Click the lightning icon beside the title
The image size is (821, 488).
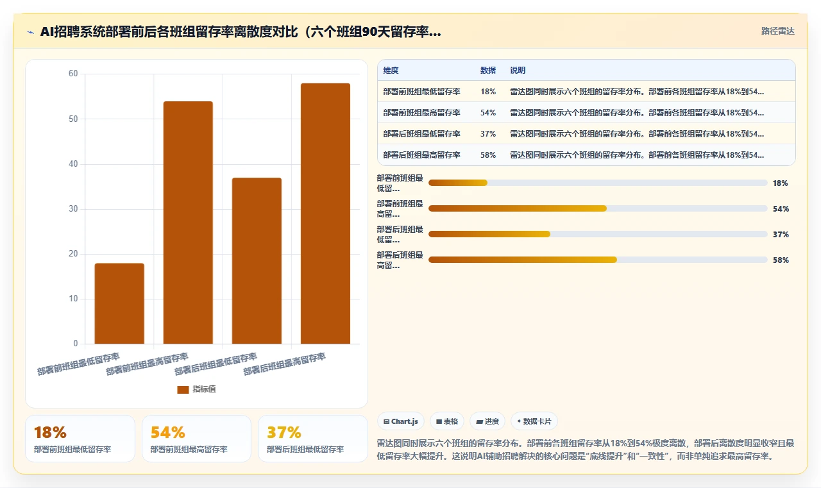31,32
